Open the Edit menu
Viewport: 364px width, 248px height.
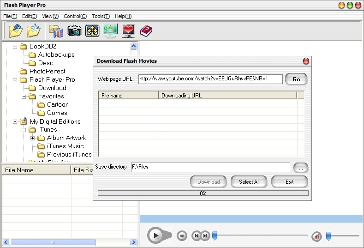[30, 16]
